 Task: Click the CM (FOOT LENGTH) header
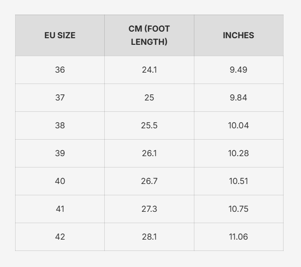(149, 35)
